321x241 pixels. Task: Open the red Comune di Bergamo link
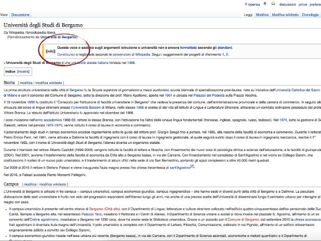coord(243,219)
